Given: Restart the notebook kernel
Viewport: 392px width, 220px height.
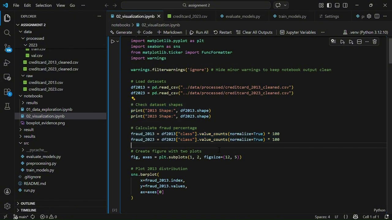Looking at the screenshot, I should pos(222,32).
